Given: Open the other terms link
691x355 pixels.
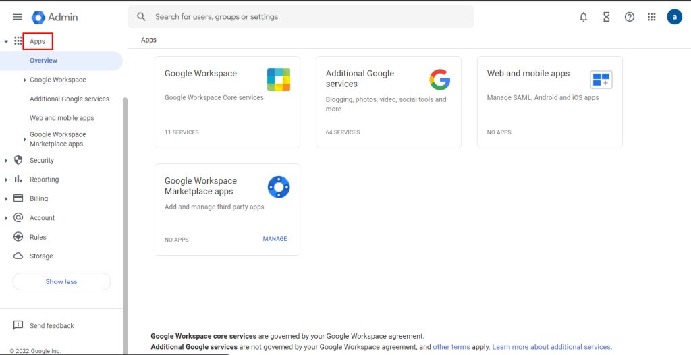Looking at the screenshot, I should 451,347.
